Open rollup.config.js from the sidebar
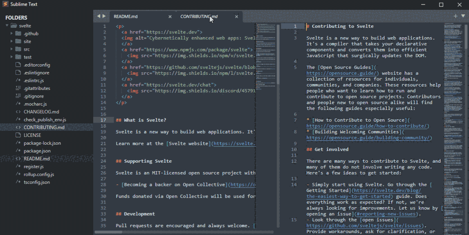Screen dimensions: 469x235 click(39, 174)
